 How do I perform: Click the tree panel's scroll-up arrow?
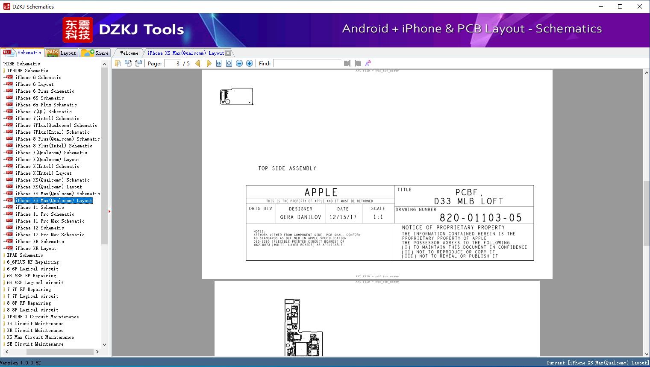click(x=104, y=64)
